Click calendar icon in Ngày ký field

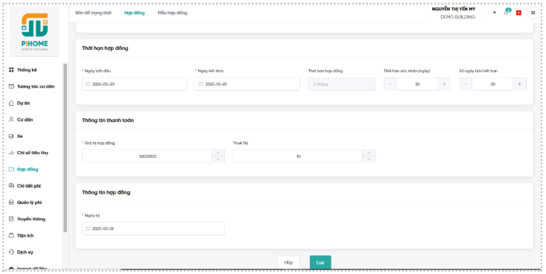tap(88, 229)
